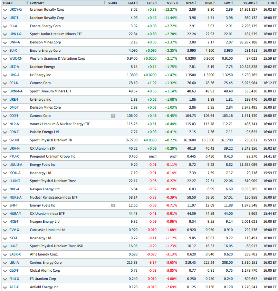Open the NUKZ-A ticker link
The height and width of the screenshot is (291, 278).
tap(16, 197)
